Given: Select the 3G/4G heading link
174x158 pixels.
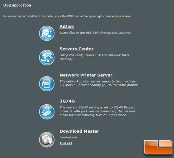Looking at the screenshot, I should tap(67, 101).
